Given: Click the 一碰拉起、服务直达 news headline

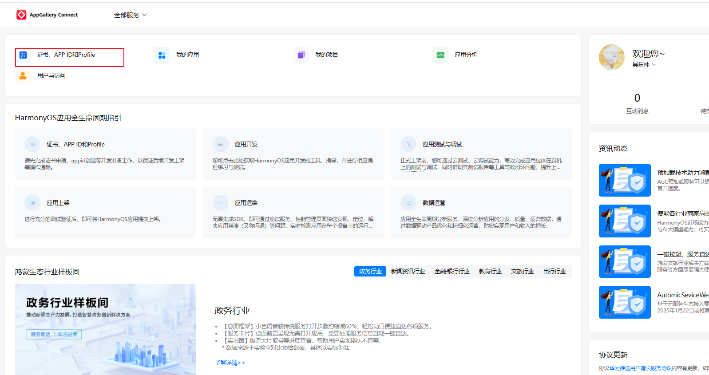Looking at the screenshot, I should [683, 254].
